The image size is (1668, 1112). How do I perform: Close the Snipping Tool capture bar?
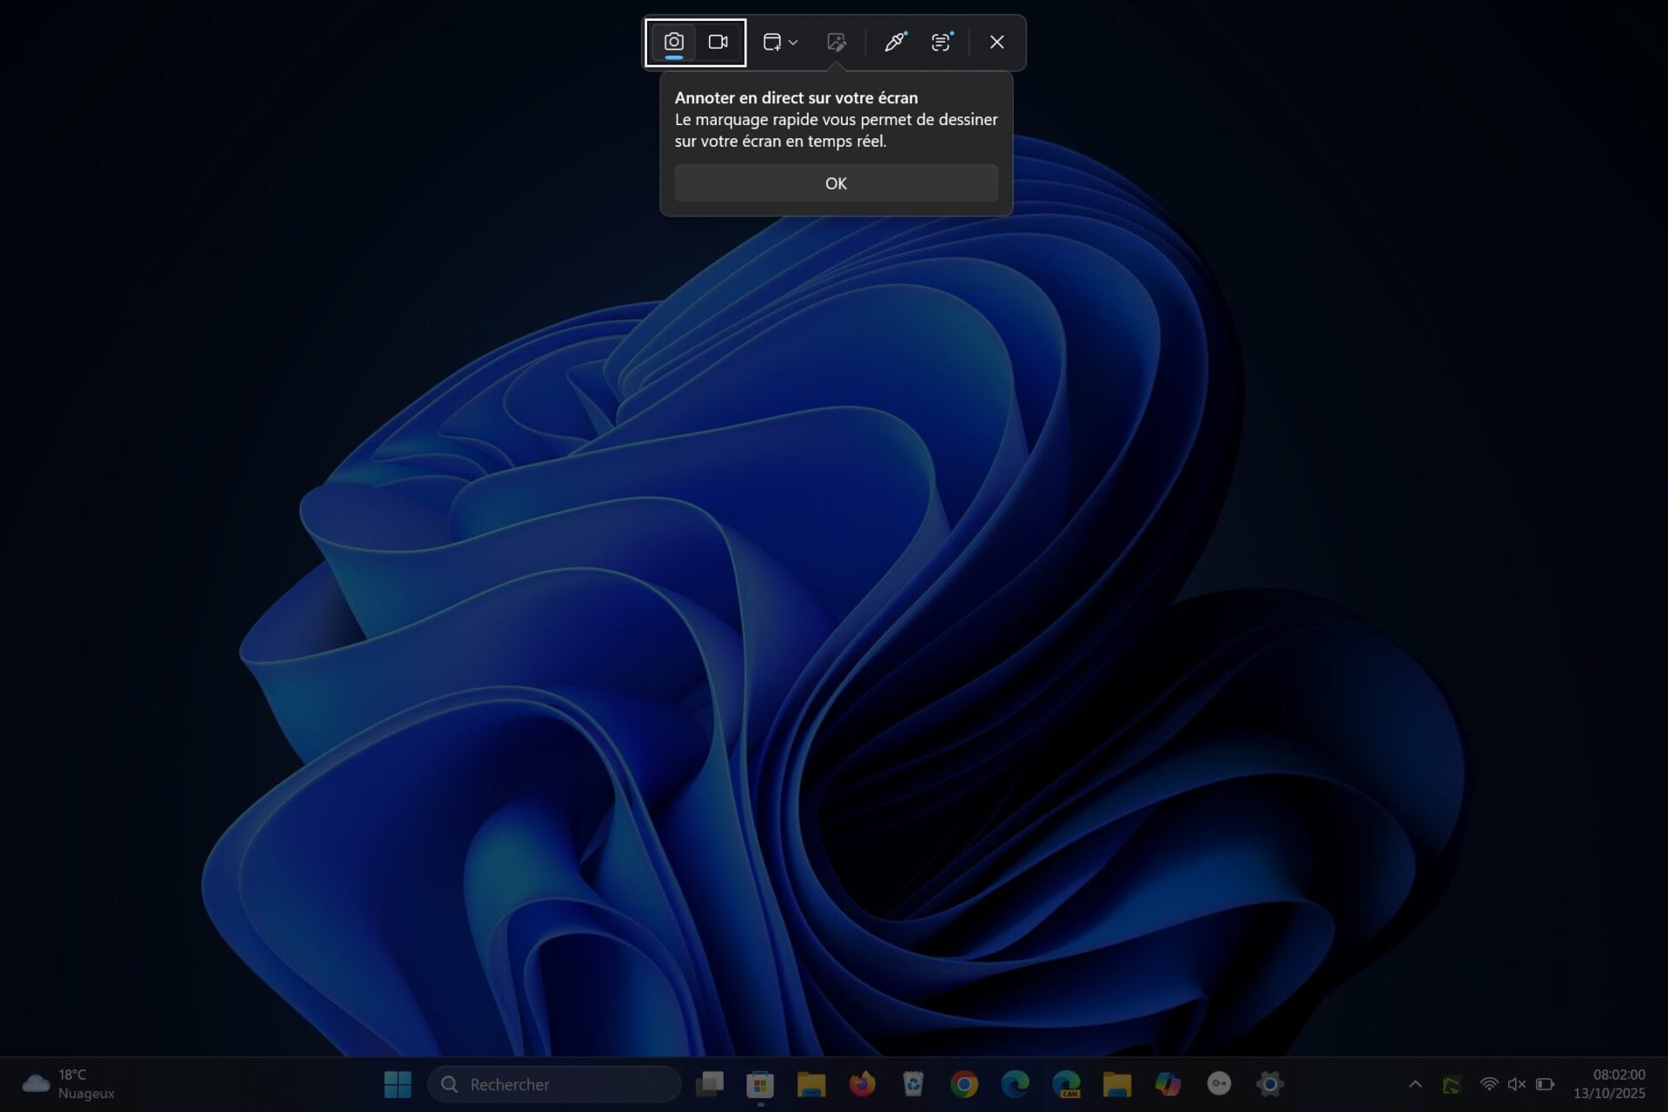(996, 43)
